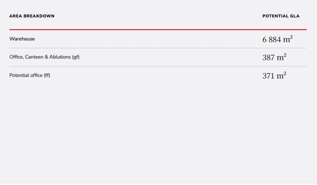Click the (ff) abbreviation
The width and height of the screenshot is (317, 185).
click(x=47, y=75)
